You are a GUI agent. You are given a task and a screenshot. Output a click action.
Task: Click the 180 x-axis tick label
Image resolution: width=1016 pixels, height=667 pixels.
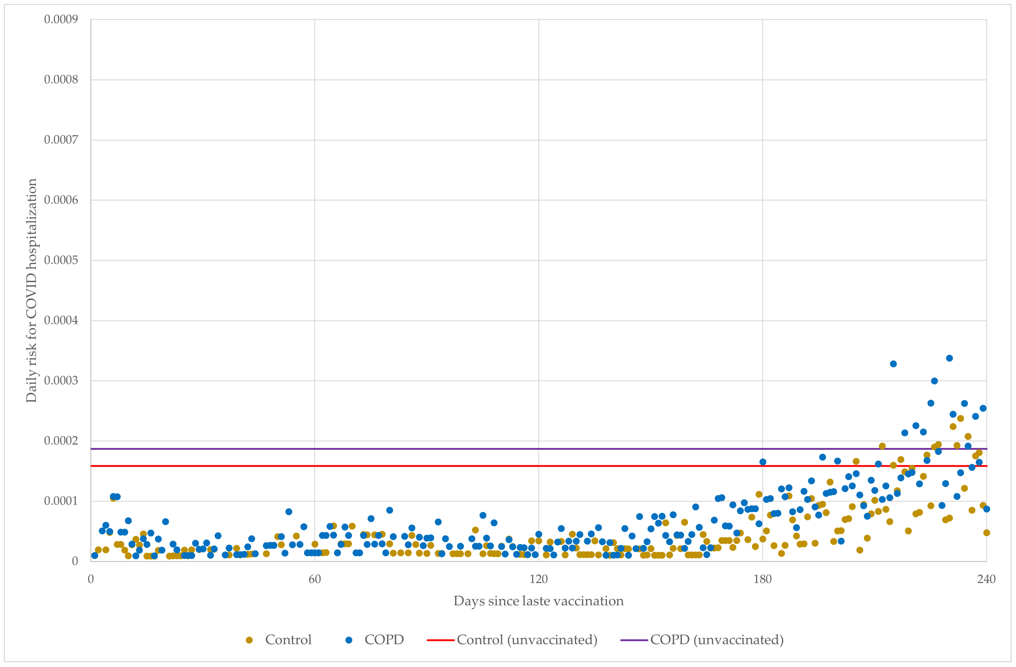click(x=762, y=579)
